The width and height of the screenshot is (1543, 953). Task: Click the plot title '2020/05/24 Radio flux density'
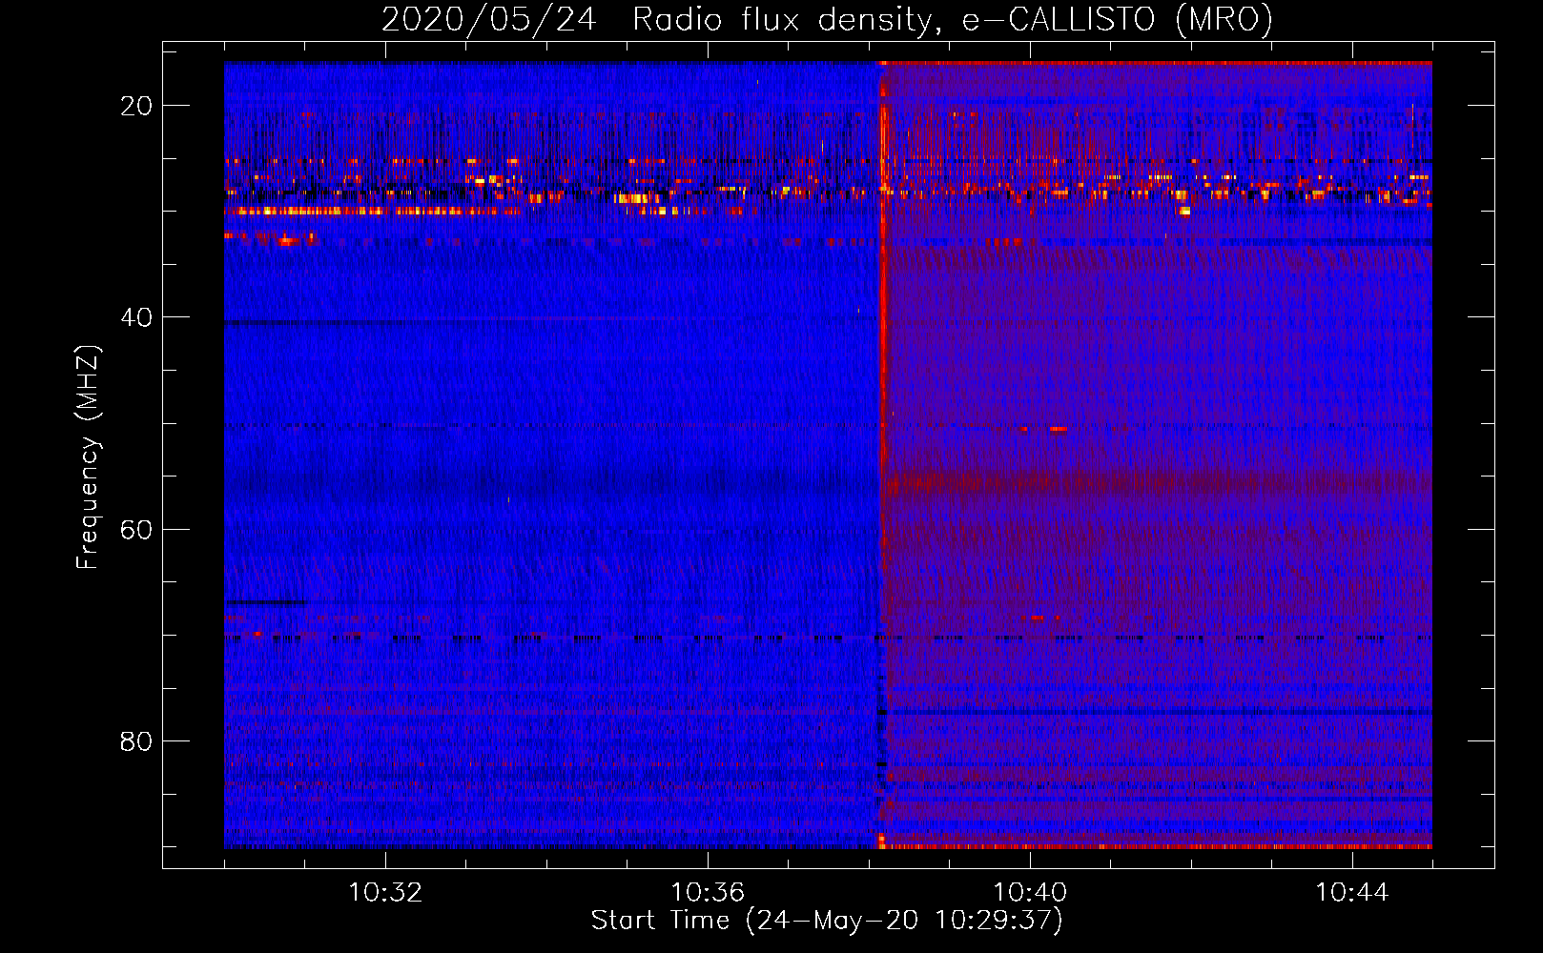827,19
